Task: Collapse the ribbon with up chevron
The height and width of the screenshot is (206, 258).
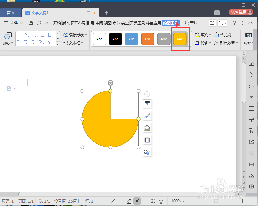Action: [x=251, y=23]
